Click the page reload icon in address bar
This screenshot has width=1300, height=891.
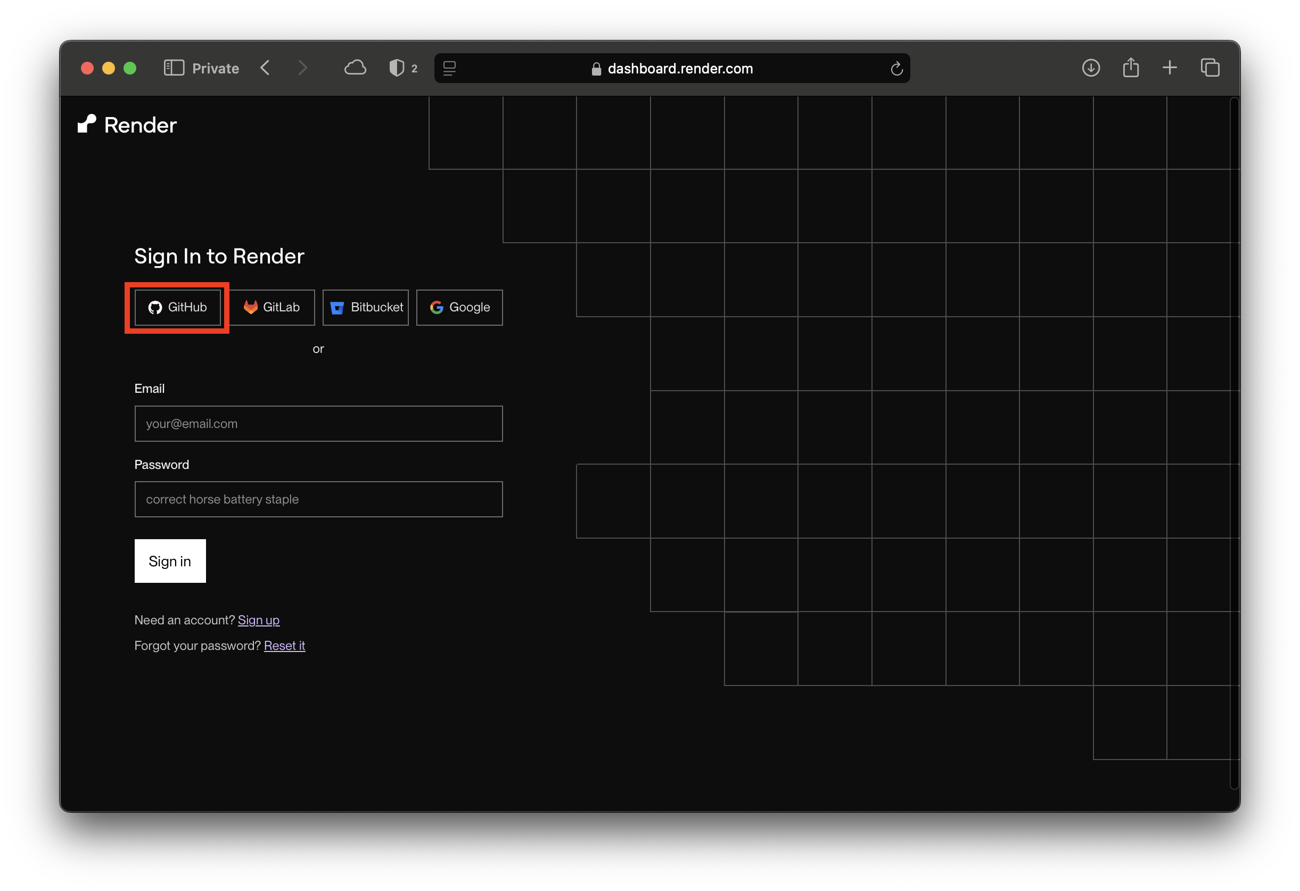894,68
